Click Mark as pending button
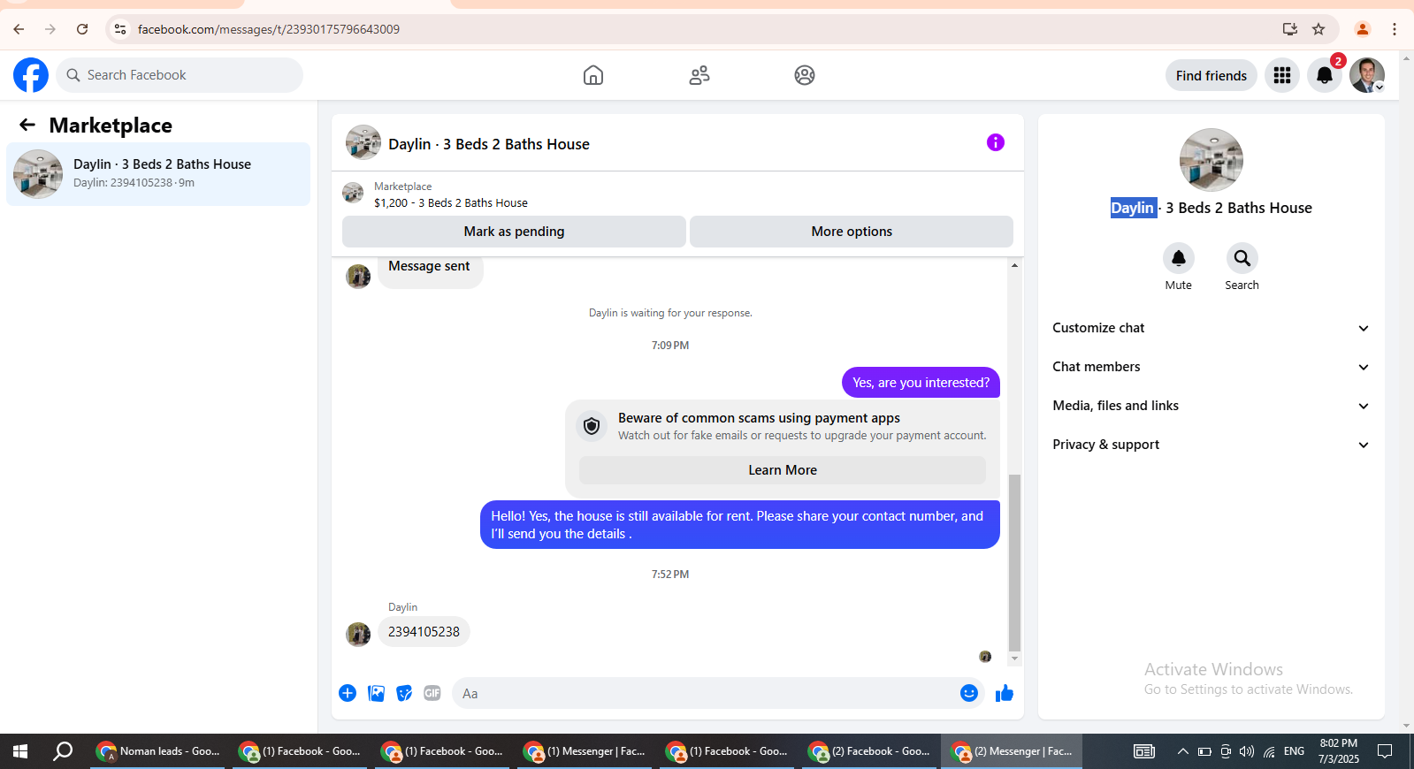This screenshot has height=769, width=1414. [x=514, y=232]
